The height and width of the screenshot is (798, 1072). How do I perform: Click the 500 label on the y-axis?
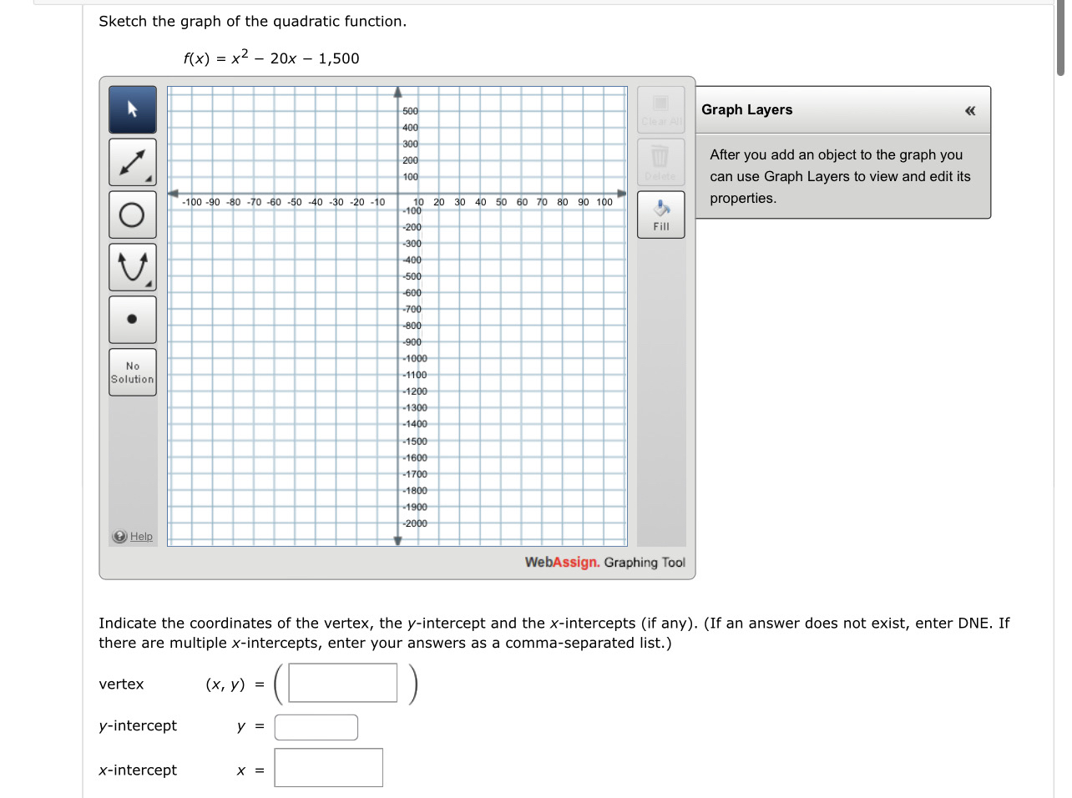click(410, 111)
